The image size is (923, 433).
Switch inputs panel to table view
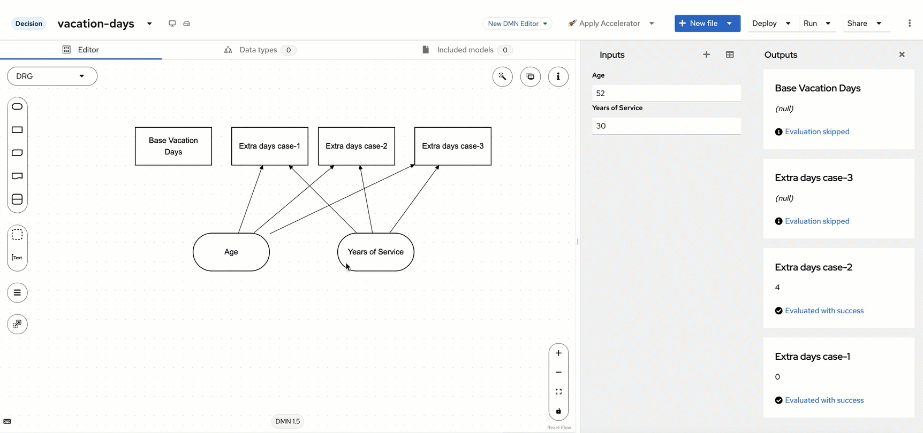(729, 55)
